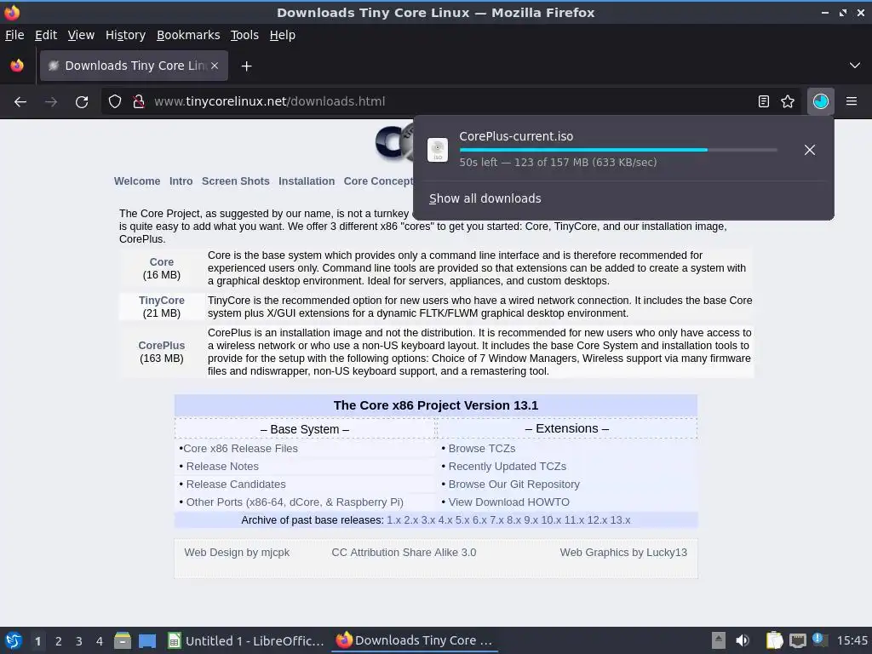
Task: Close the Downloads Tiny Core Linux tab
Action: (215, 66)
